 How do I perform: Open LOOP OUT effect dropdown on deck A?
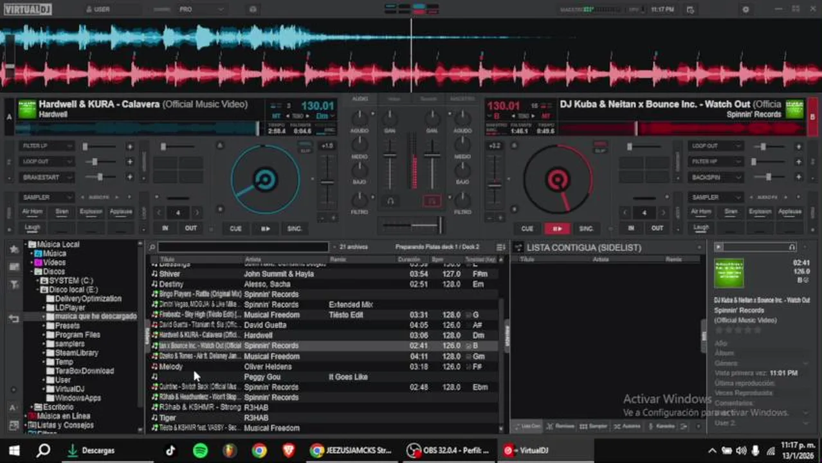click(47, 161)
